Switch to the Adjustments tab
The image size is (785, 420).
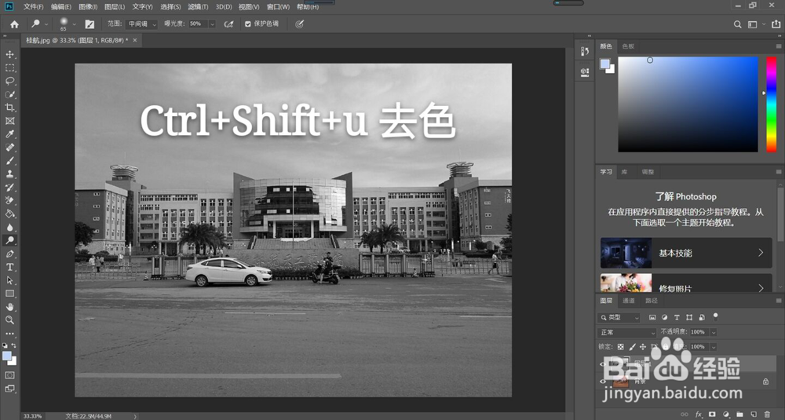(x=648, y=172)
